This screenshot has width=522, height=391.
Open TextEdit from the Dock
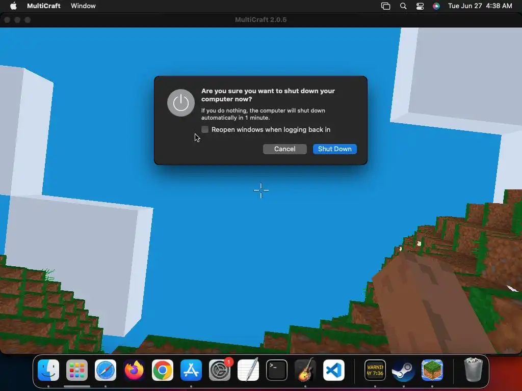(248, 370)
